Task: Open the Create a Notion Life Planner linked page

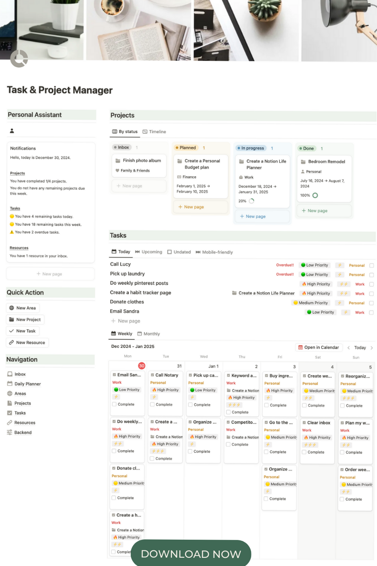Action: [x=266, y=293]
